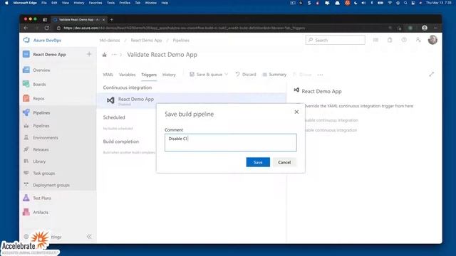
Task: Click the Edge address bar URL
Action: pos(184,28)
